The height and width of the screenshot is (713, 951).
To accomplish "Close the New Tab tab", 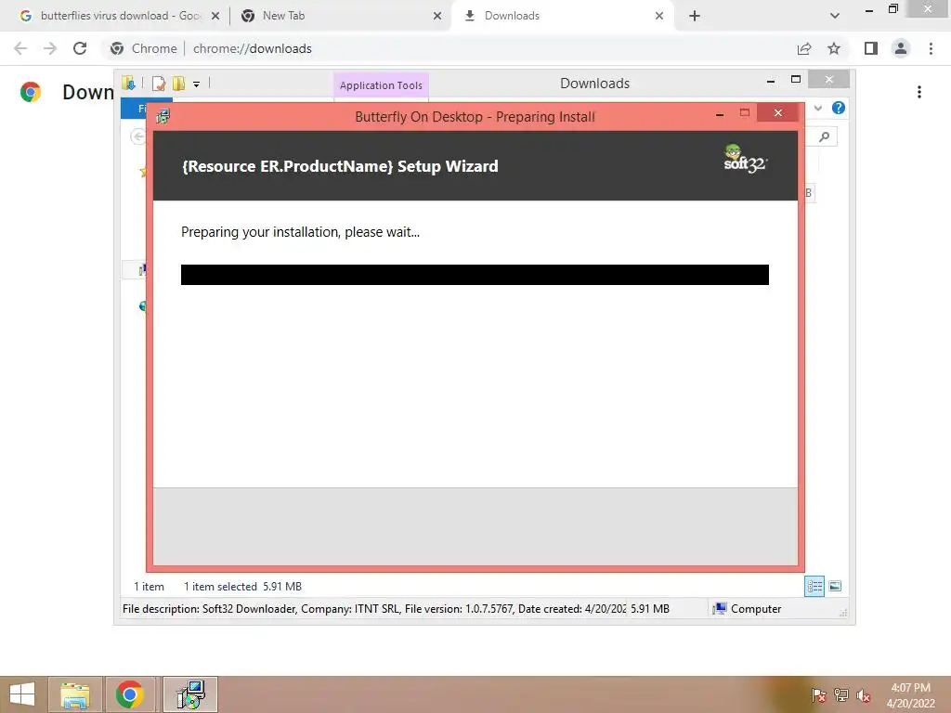I will [x=437, y=17].
